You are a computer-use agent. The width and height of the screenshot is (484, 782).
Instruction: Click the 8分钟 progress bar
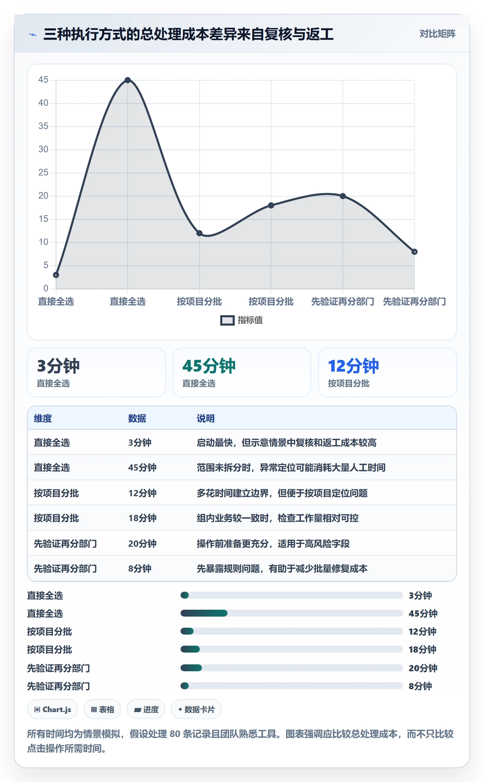[x=291, y=686]
